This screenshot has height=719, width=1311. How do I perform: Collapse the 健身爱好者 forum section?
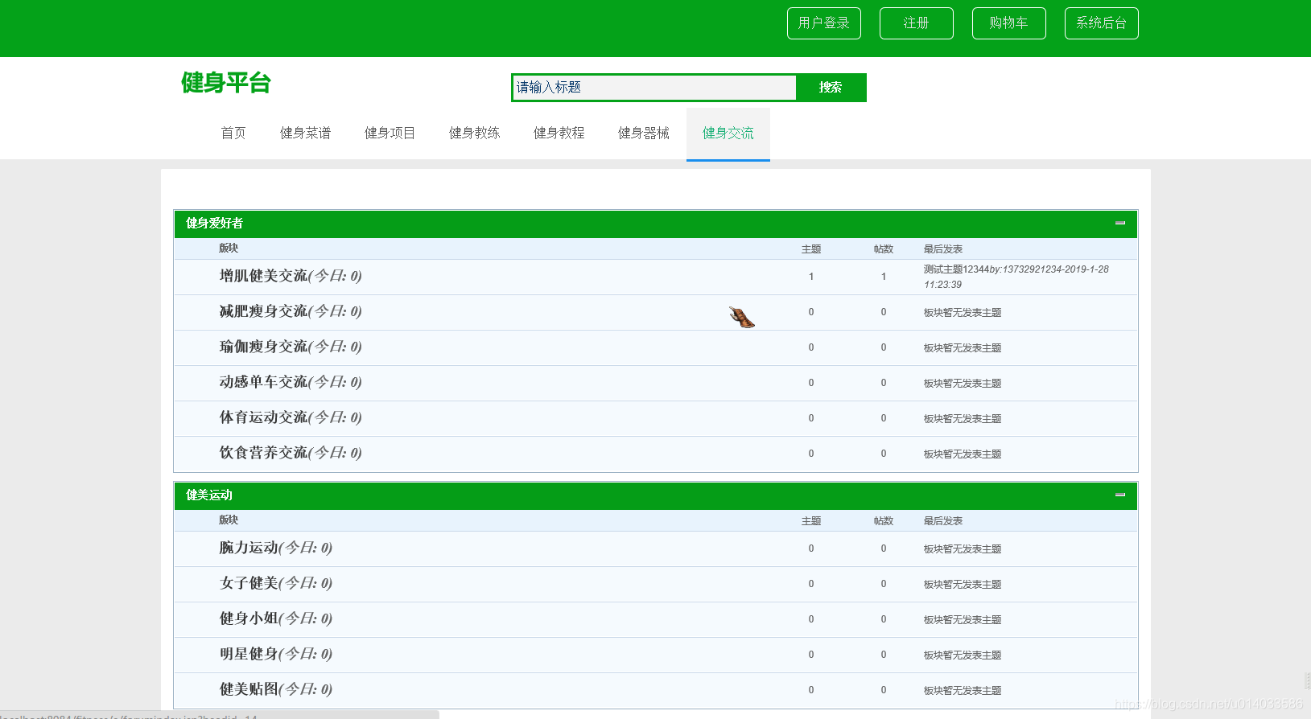click(x=1119, y=223)
